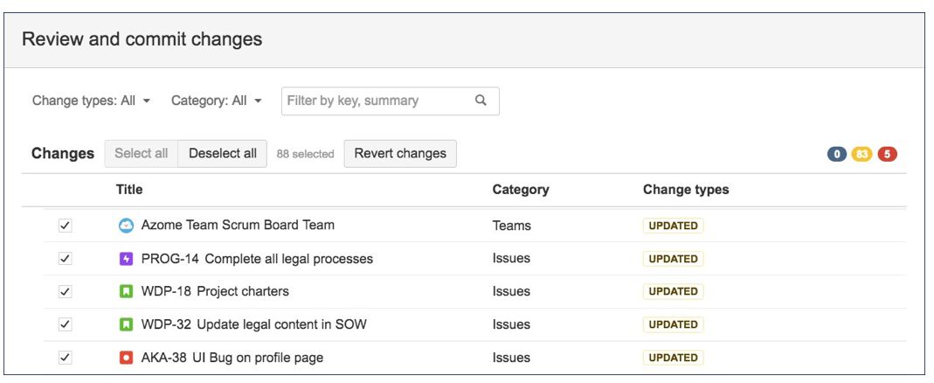Click the Issues category cell for PROG-14

click(511, 259)
